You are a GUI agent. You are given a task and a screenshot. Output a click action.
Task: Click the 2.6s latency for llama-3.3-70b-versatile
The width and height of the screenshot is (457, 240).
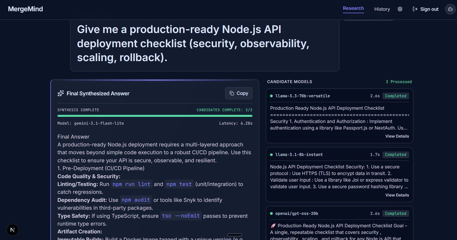tap(375, 96)
